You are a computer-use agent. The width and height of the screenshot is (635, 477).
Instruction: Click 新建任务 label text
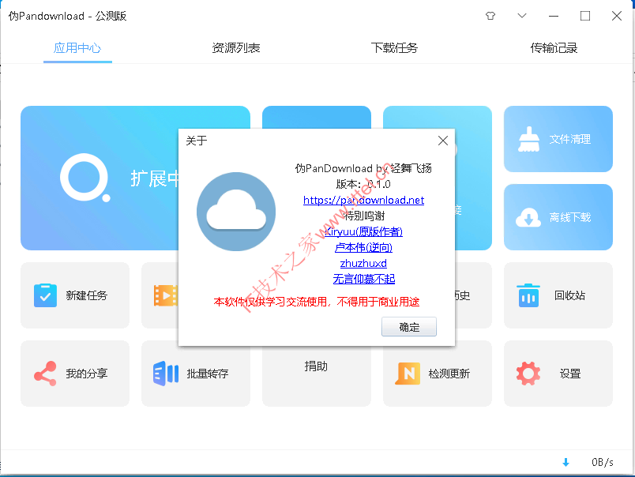(87, 295)
